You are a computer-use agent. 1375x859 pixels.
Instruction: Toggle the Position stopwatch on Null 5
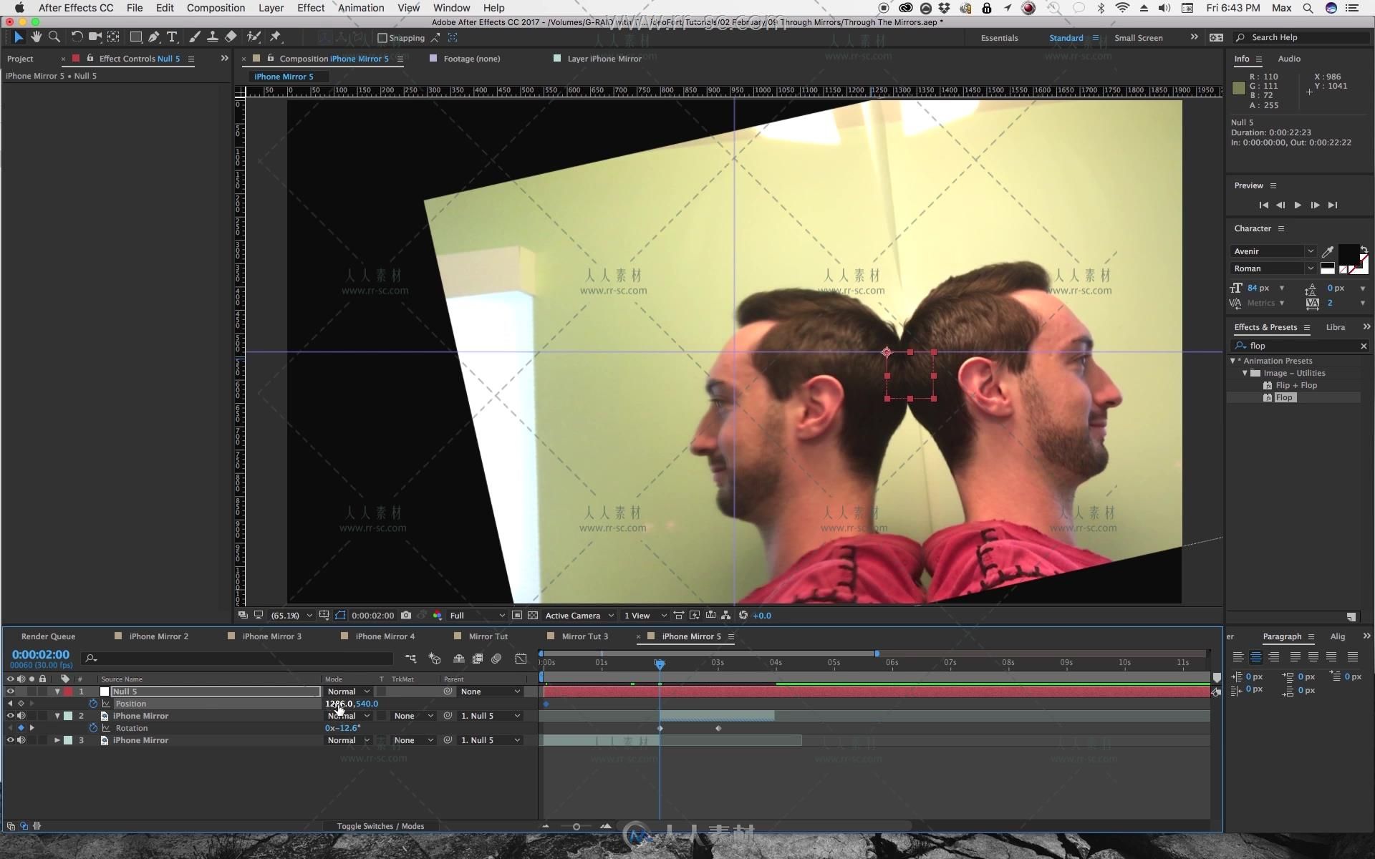click(93, 704)
